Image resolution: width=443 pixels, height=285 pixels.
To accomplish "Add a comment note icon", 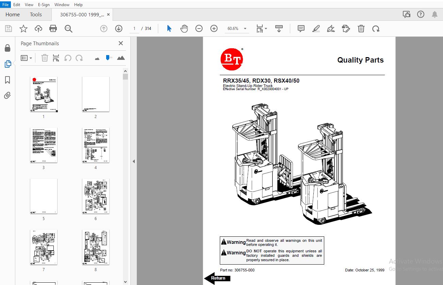I will pyautogui.click(x=301, y=29).
